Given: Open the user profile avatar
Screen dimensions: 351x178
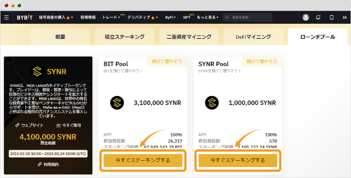Looking at the screenshot, I should (x=306, y=17).
